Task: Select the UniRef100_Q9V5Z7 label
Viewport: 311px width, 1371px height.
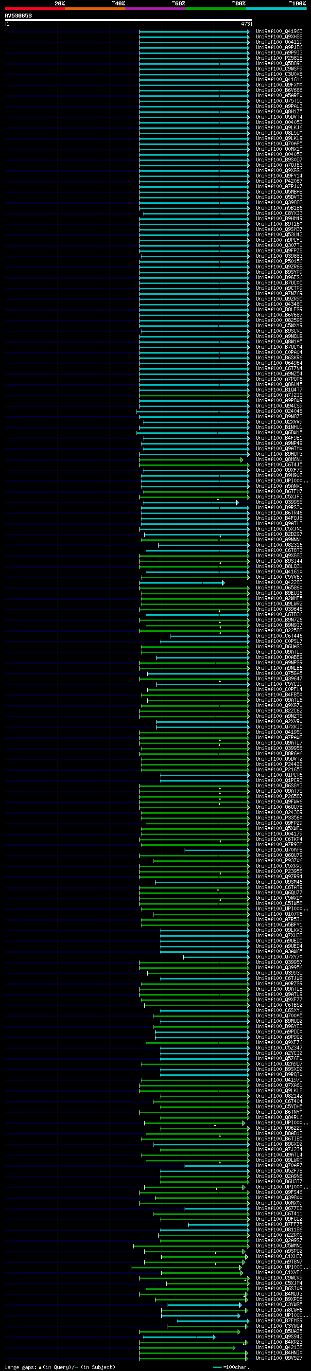Action: click(278, 1358)
